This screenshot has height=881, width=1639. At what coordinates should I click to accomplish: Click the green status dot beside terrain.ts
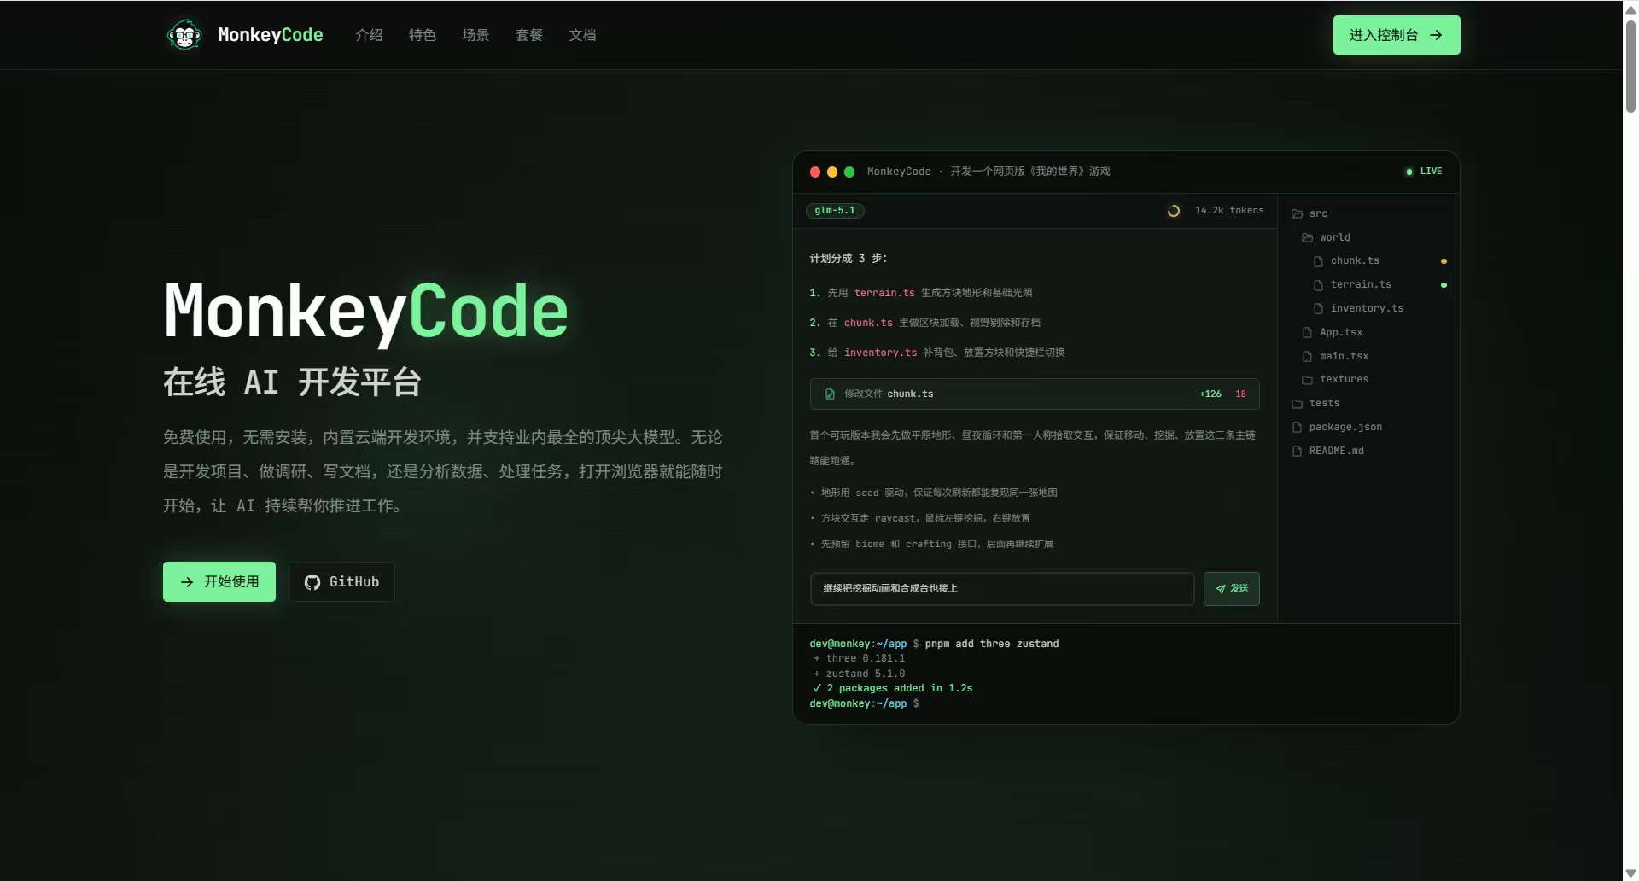click(x=1444, y=285)
